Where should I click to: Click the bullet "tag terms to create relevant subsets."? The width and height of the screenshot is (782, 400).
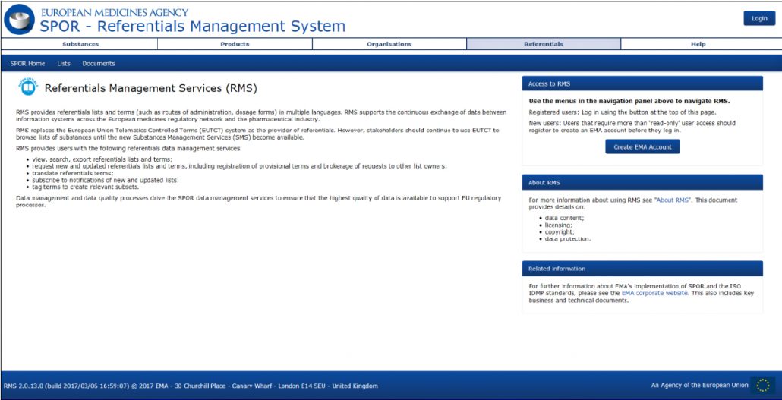click(x=85, y=187)
